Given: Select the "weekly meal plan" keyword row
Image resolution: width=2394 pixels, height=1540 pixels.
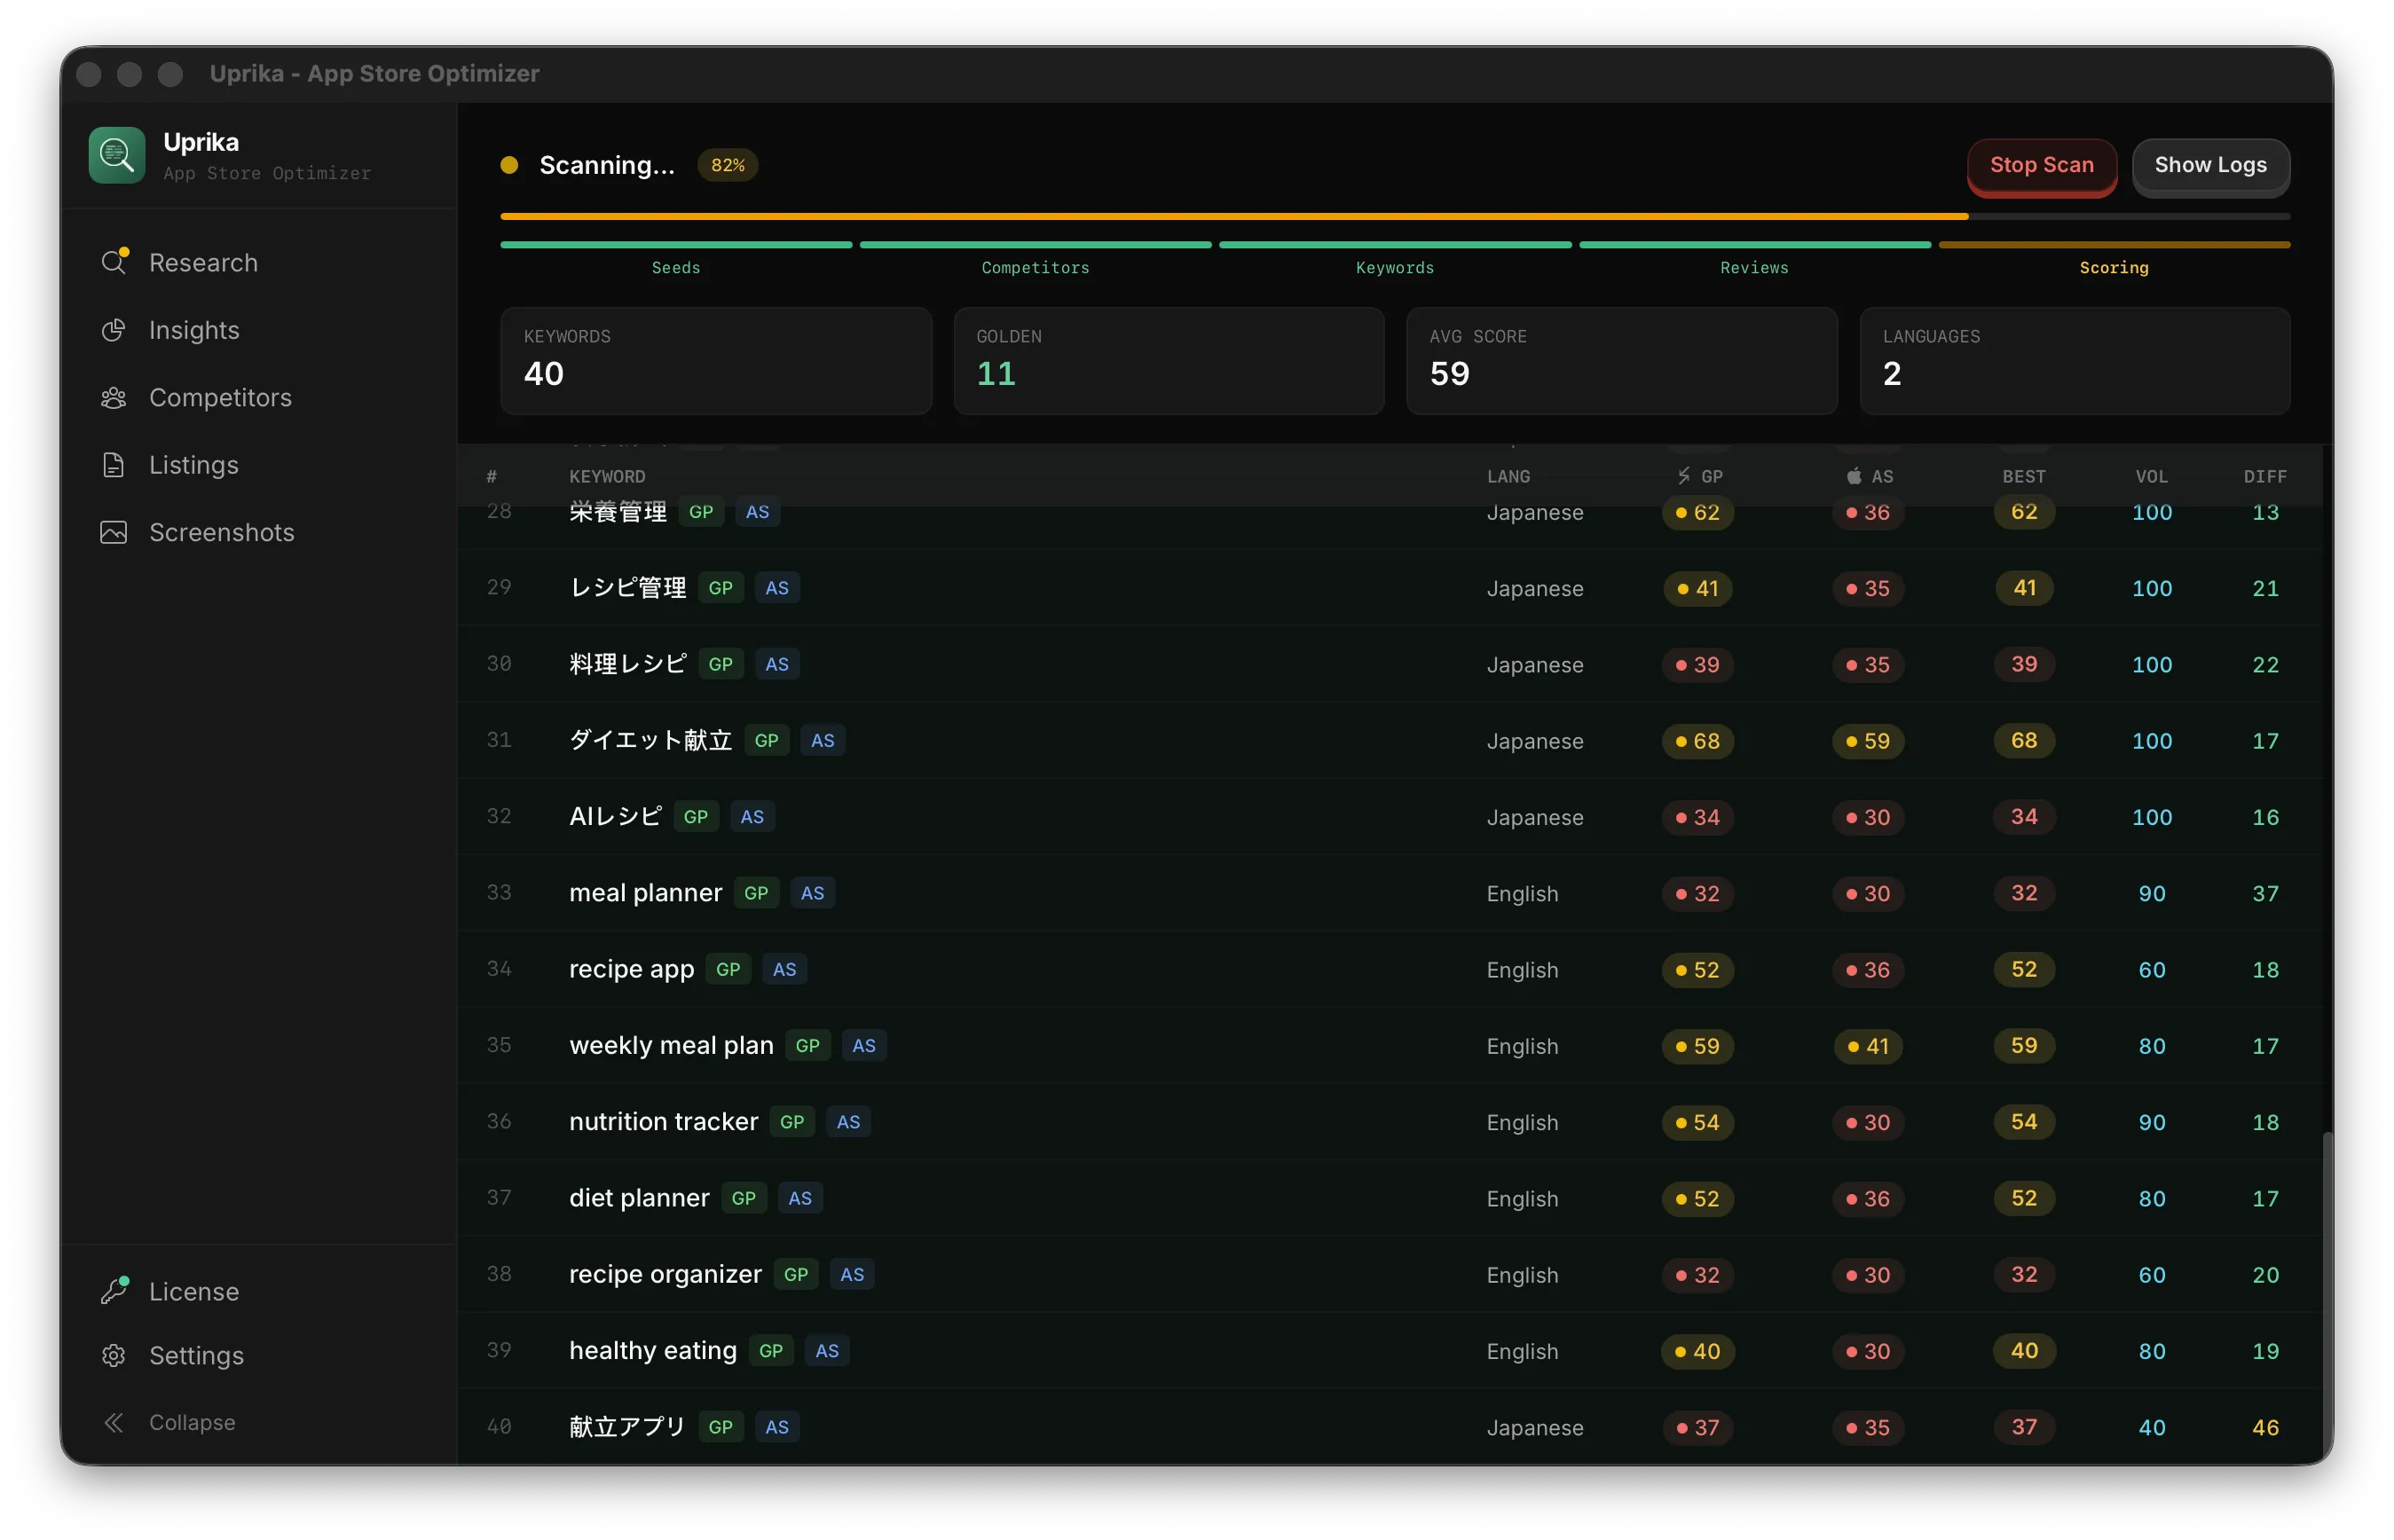Looking at the screenshot, I should (1390, 1046).
